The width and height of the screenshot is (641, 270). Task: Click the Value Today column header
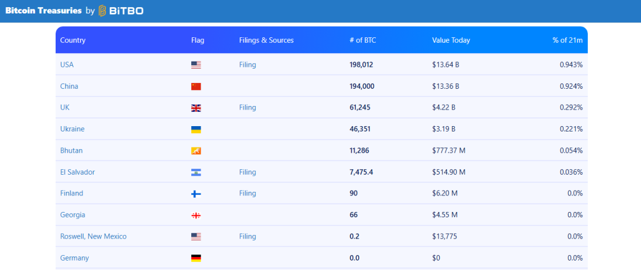[451, 40]
